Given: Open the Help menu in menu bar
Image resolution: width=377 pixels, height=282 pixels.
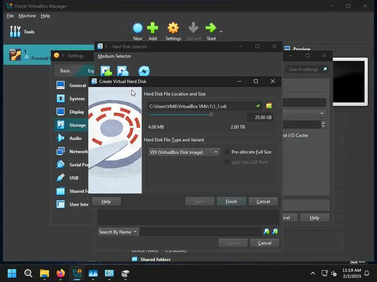Looking at the screenshot, I should pyautogui.click(x=45, y=15).
